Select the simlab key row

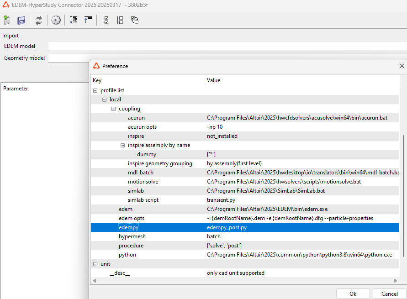(245, 191)
